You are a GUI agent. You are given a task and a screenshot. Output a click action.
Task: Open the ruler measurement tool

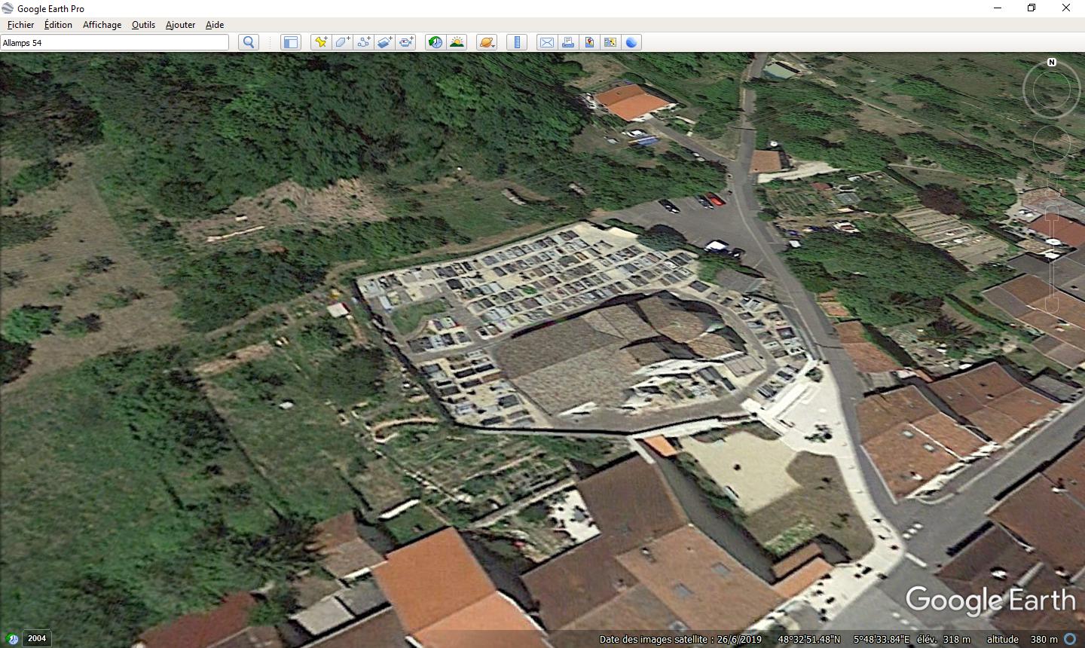pyautogui.click(x=517, y=42)
